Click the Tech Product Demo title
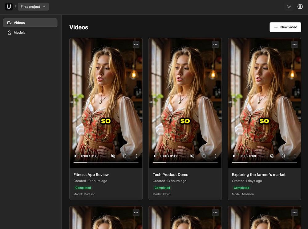Screen dimensions: 308x229 (171, 174)
